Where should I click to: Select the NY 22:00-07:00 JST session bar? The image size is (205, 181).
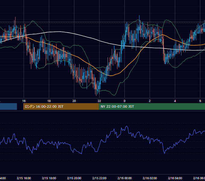152,106
